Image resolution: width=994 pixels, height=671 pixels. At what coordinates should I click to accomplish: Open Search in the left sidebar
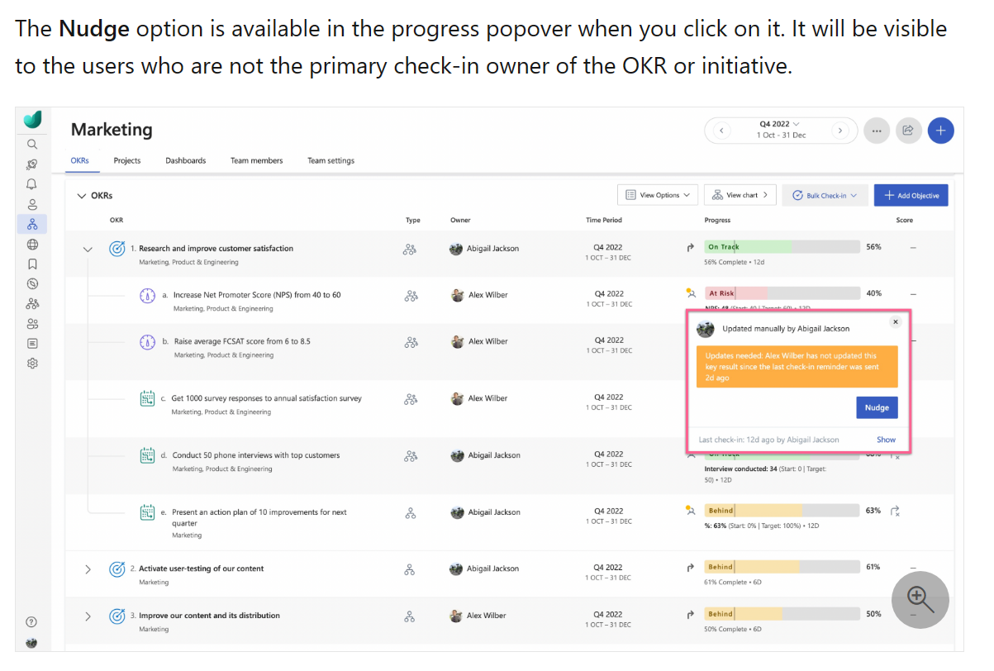pos(31,144)
